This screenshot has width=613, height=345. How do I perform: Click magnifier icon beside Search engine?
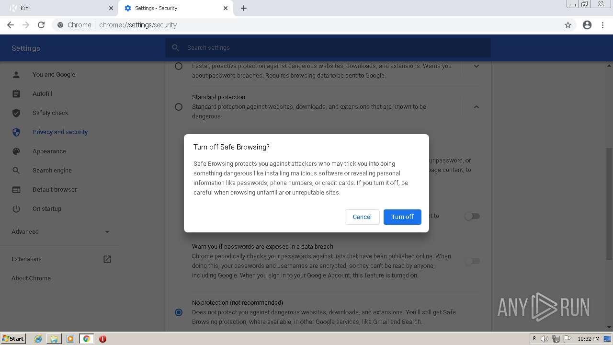tap(16, 170)
